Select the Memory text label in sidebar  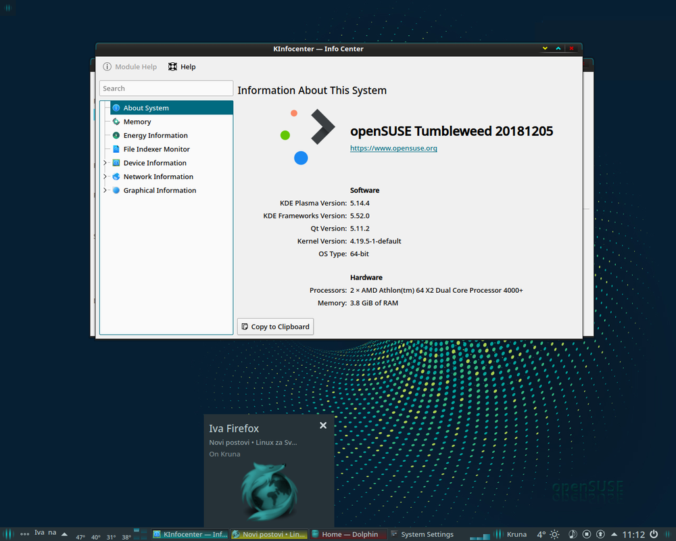[x=137, y=122]
